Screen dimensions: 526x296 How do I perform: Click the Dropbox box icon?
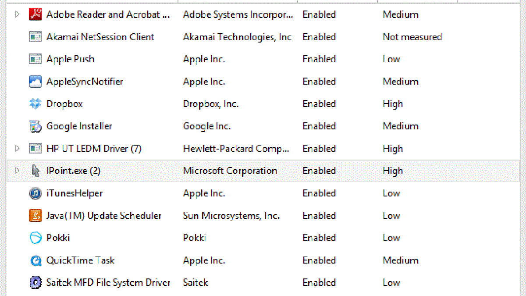35,104
